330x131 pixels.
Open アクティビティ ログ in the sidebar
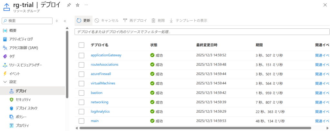(x=21, y=39)
